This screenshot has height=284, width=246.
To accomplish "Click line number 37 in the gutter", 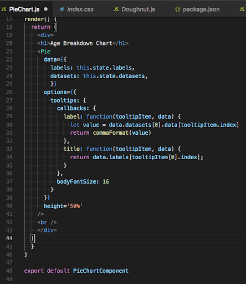I will pos(9,181).
